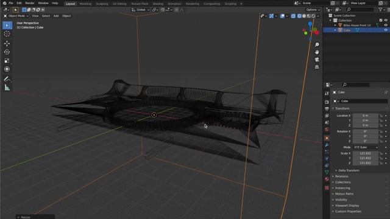This screenshot has height=219, width=390.
Task: Toggle the camera view icon
Action: [317, 60]
